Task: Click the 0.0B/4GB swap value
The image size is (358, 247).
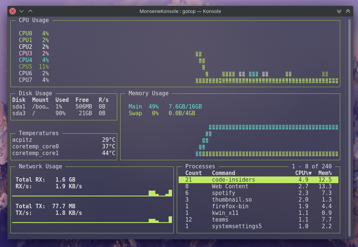Action: click(x=182, y=113)
